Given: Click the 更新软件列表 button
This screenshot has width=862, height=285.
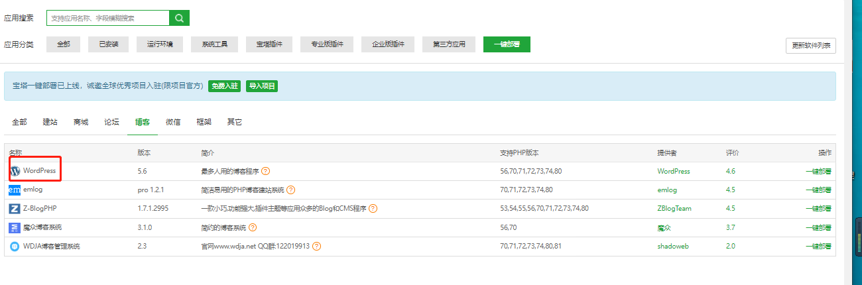Looking at the screenshot, I should (810, 46).
